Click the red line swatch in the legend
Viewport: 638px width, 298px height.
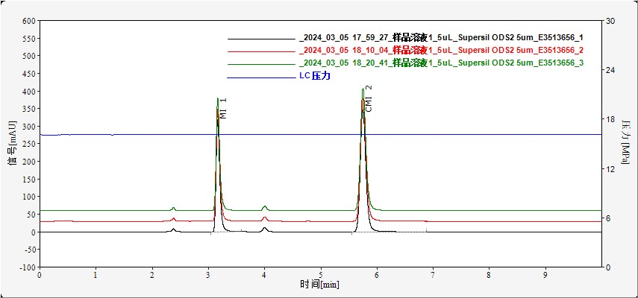pyautogui.click(x=260, y=51)
